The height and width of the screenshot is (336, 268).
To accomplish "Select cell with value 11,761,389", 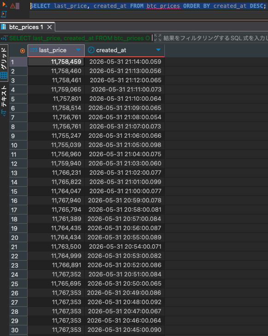I will point(56,219).
